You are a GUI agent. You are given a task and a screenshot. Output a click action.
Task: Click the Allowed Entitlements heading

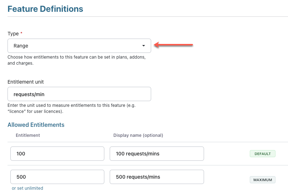(x=36, y=125)
